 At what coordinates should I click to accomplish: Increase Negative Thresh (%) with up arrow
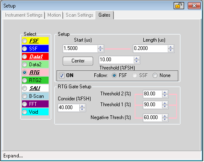point(165,116)
